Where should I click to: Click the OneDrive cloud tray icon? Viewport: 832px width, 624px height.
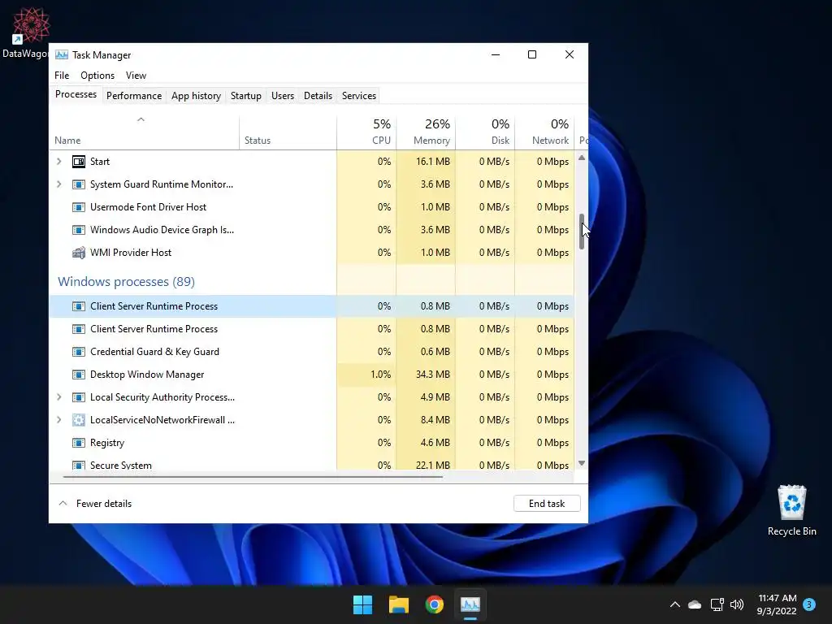[x=695, y=604]
